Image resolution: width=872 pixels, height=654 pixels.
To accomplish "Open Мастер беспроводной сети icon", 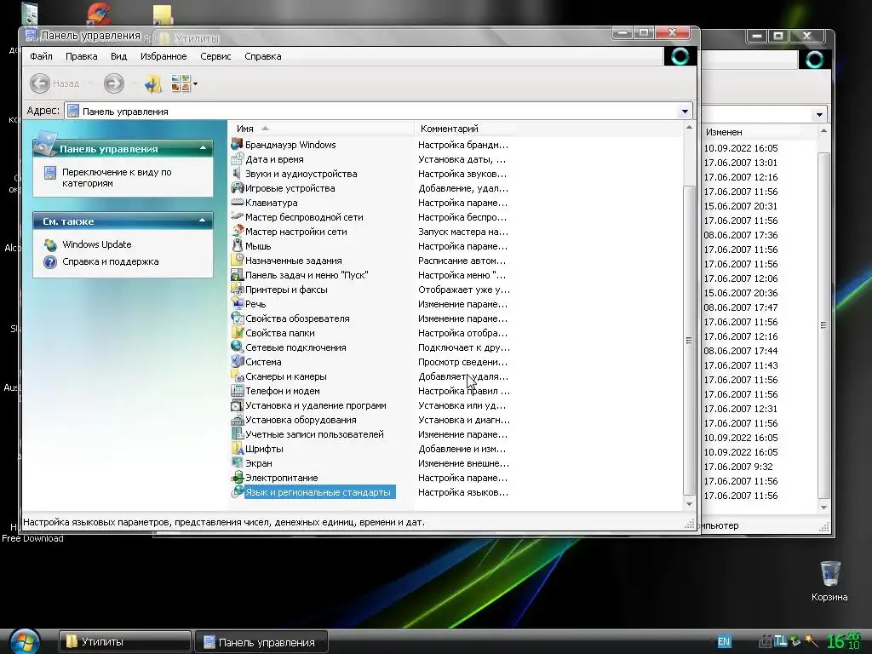I will pos(237,217).
